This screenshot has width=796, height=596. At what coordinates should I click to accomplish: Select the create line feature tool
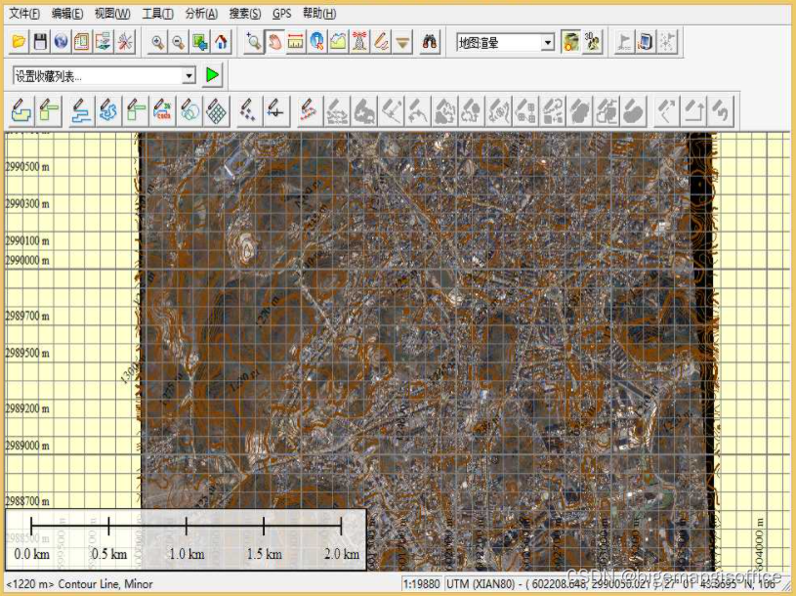pos(82,110)
